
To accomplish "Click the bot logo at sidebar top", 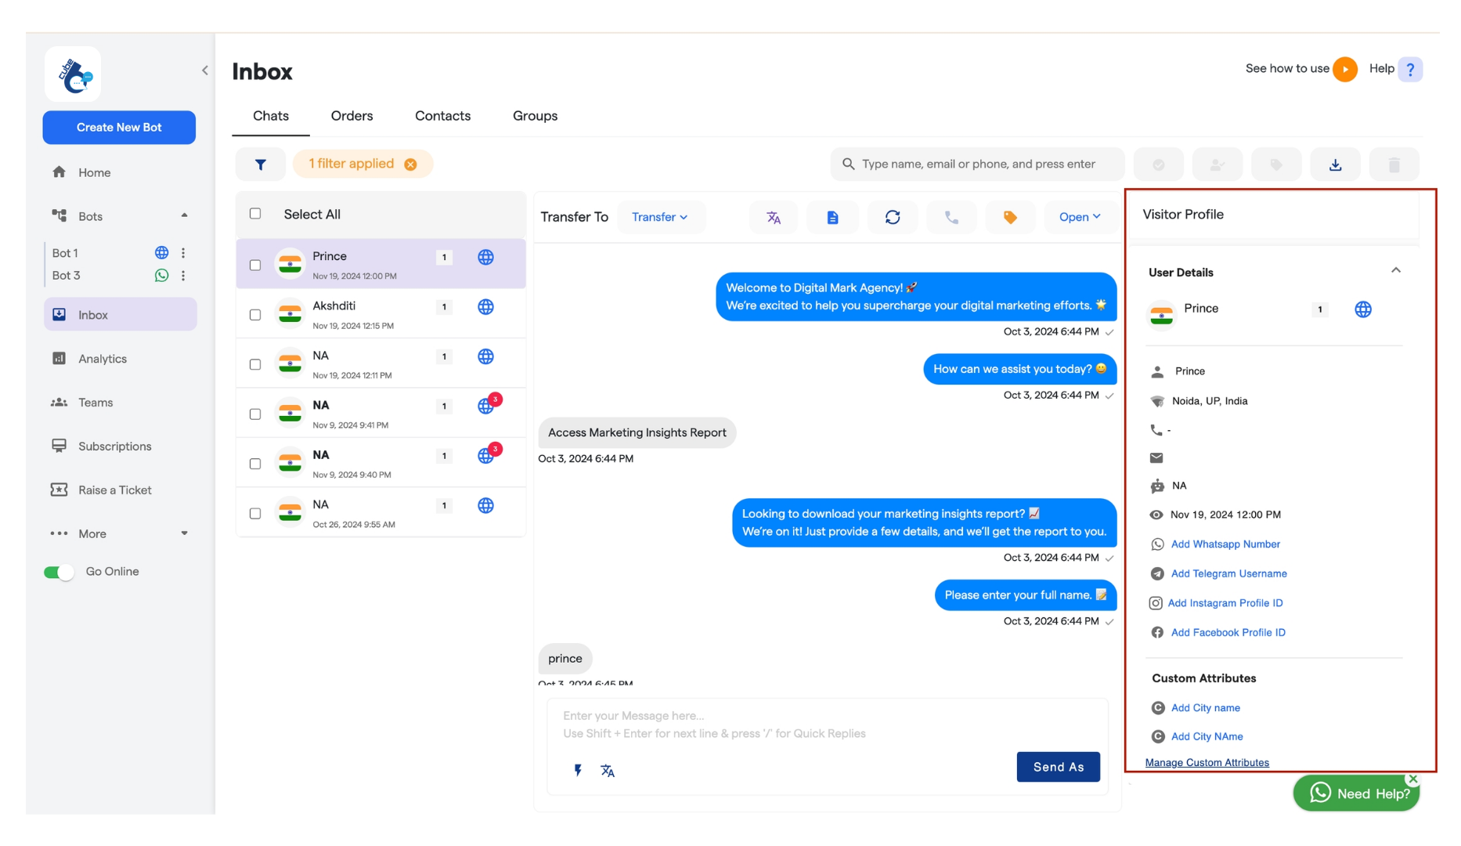I will [x=74, y=74].
